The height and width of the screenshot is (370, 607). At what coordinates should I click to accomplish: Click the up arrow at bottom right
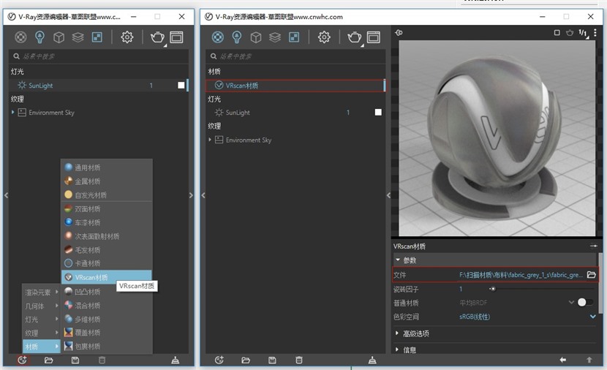(589, 360)
